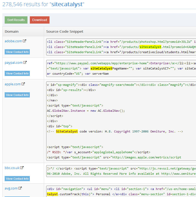Viewport: 196px width, 197px height.
Task: Click the '96-2010 Adobe, Inc.' line in bbc snippet
Action: coord(121,174)
